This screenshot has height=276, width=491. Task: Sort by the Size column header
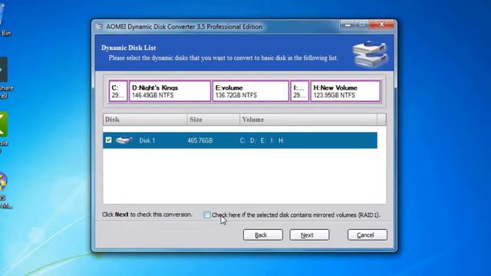point(213,120)
